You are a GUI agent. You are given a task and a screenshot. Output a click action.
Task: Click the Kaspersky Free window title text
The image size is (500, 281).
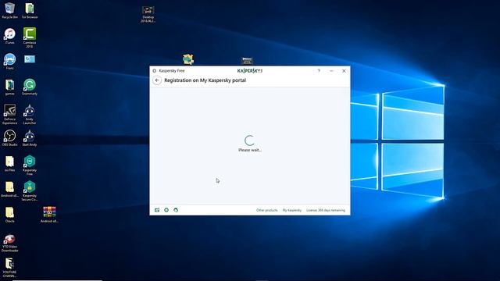click(x=172, y=71)
